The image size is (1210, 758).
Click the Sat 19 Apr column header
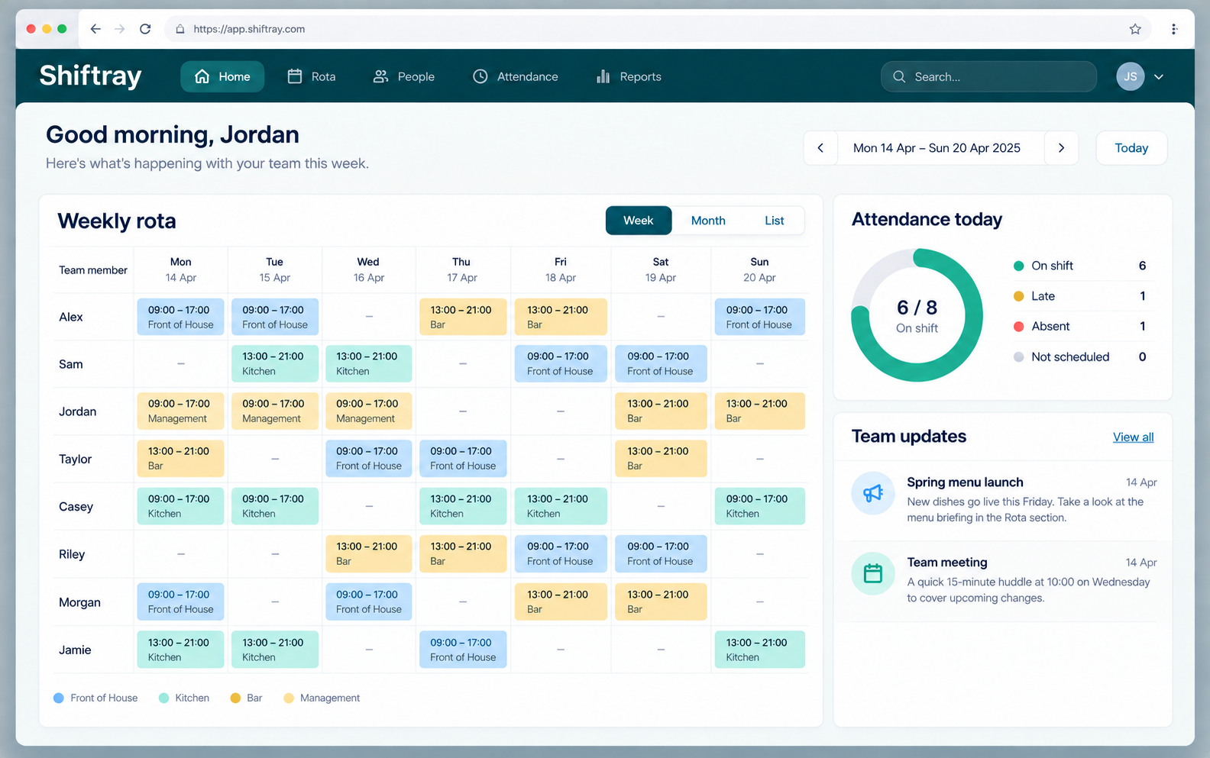661,269
